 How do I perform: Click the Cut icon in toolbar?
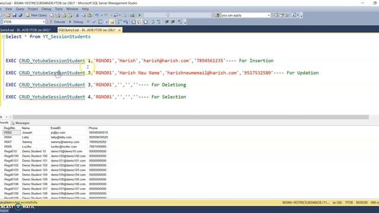(x=78, y=15)
